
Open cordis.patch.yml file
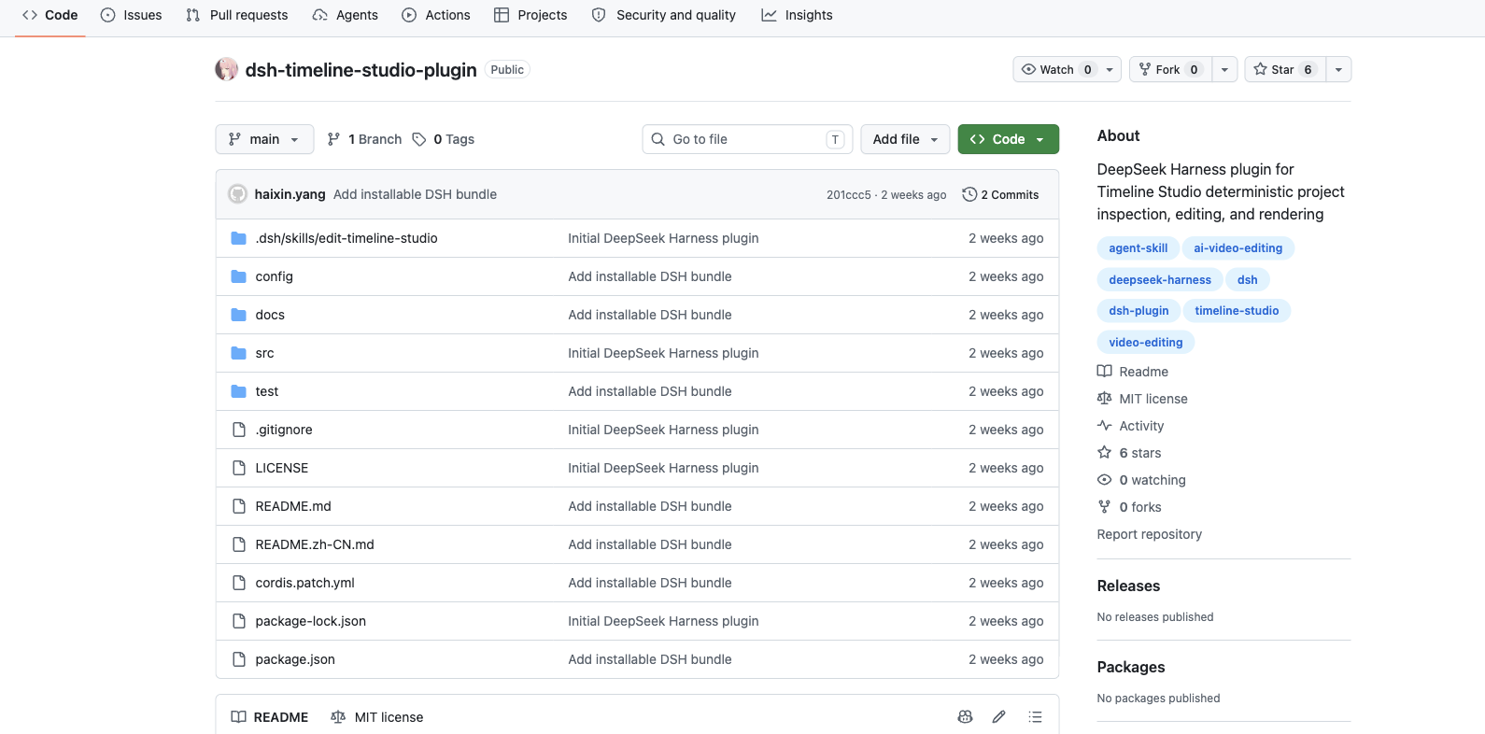pyautogui.click(x=305, y=583)
